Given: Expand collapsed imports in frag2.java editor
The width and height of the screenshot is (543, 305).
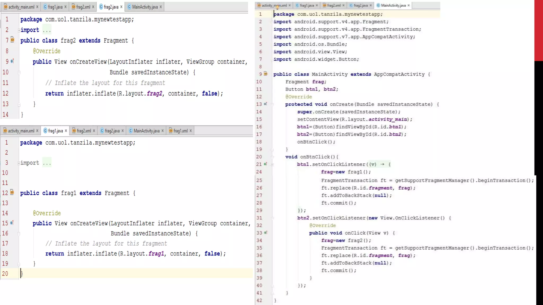Looking at the screenshot, I should coord(19,30).
